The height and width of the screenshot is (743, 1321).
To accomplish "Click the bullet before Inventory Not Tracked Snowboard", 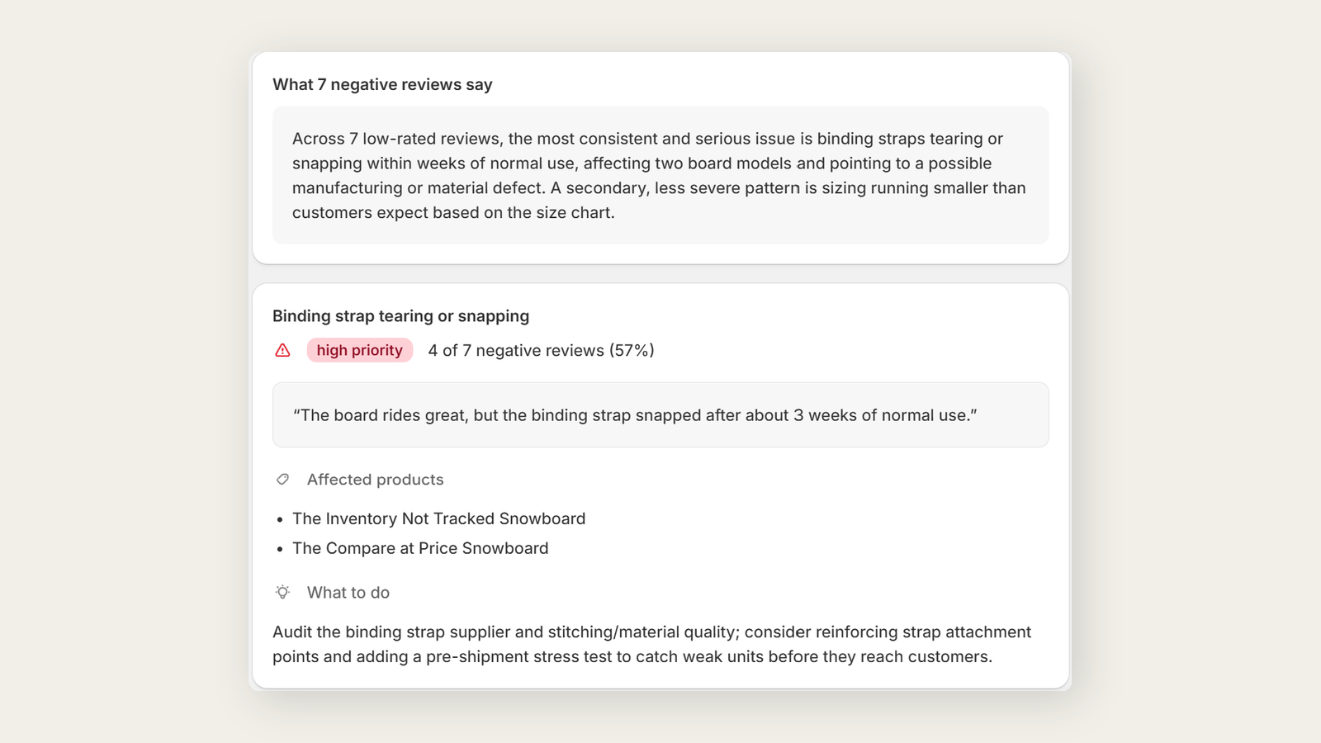I will tap(281, 519).
